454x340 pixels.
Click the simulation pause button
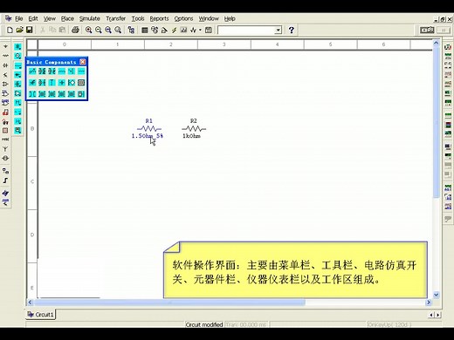point(444,30)
